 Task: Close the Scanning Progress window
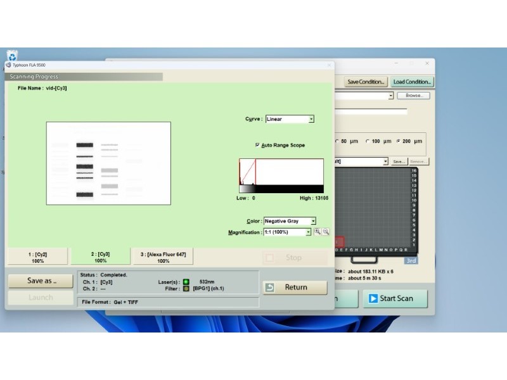(329, 65)
